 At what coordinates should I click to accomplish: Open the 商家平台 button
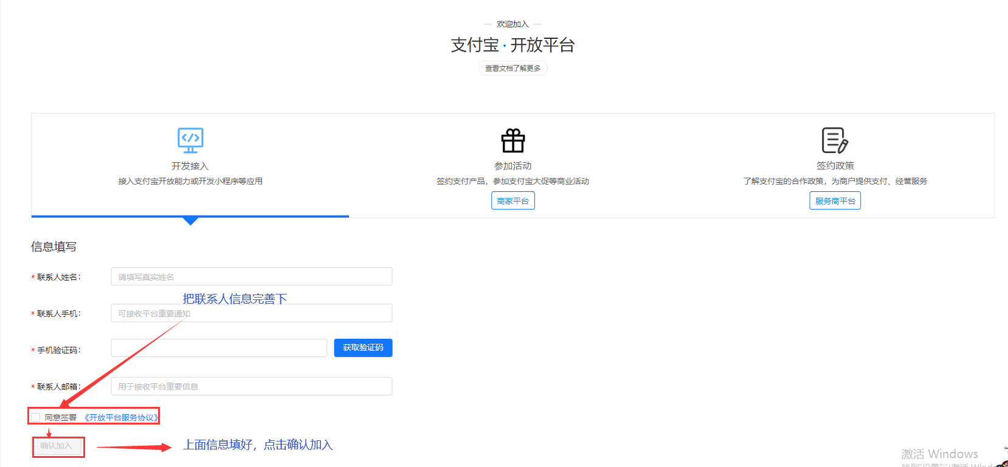513,200
